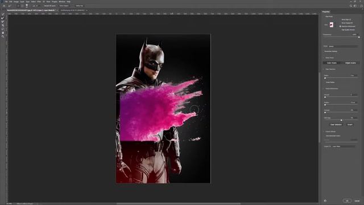
Task: Open the search icon at top right
Action: tap(351, 6)
